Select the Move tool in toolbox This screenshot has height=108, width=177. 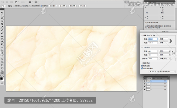[2, 12]
